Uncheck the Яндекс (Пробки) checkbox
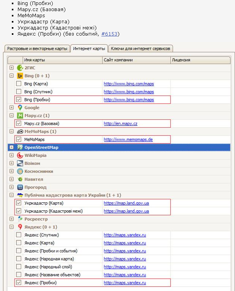Screen dimensions: 235x291 point(19,283)
